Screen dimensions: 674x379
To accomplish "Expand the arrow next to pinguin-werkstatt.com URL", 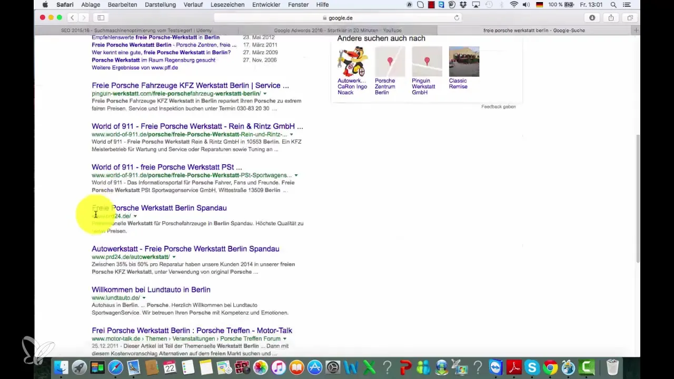I will pyautogui.click(x=265, y=94).
